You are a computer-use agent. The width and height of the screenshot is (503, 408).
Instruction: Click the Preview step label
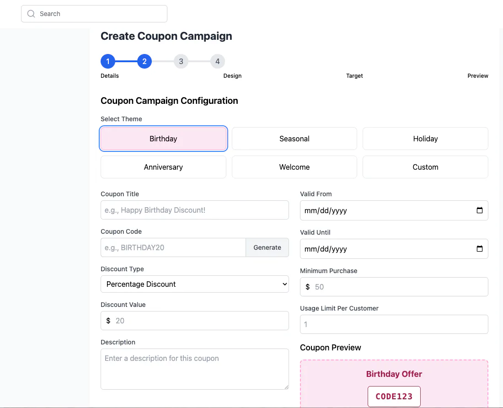click(478, 75)
